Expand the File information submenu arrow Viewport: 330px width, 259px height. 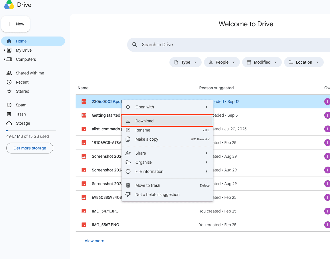point(207,171)
